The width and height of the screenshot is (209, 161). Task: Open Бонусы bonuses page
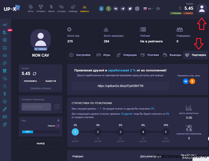85,9
